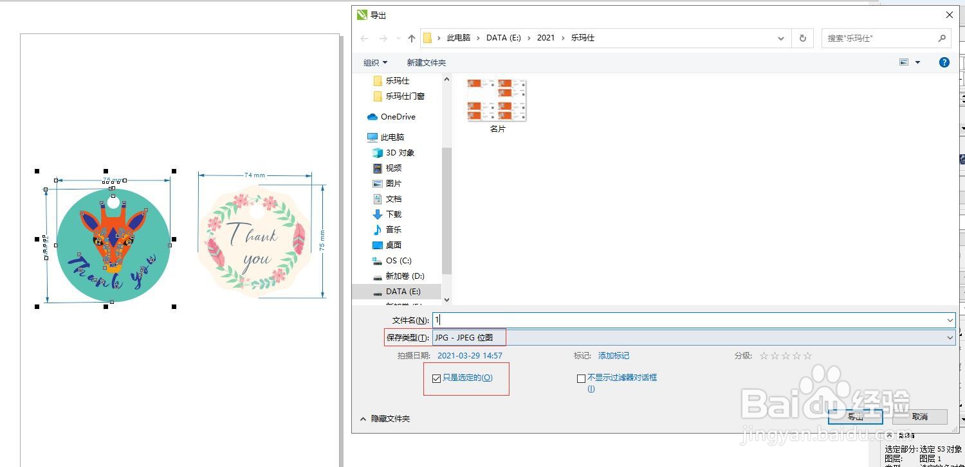This screenshot has width=965, height=467.
Task: Toggle 只是选定的 checkbox
Action: pyautogui.click(x=437, y=378)
